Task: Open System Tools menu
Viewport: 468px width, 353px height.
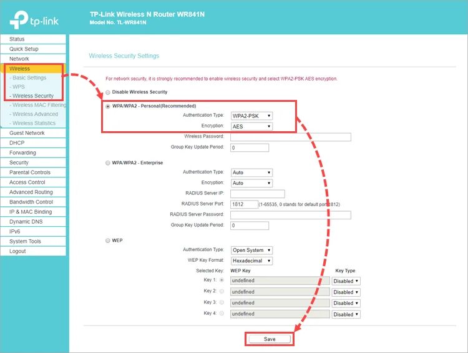Action: (33, 242)
